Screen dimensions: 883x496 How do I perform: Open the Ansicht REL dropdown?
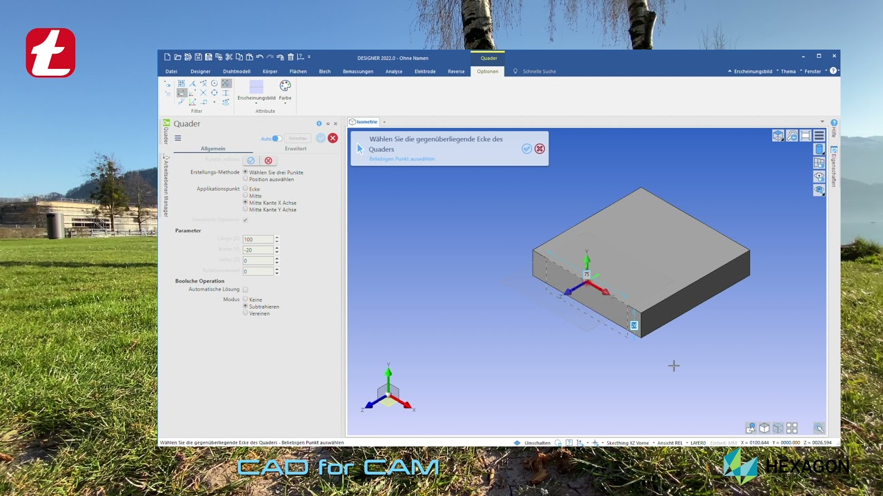coord(672,443)
